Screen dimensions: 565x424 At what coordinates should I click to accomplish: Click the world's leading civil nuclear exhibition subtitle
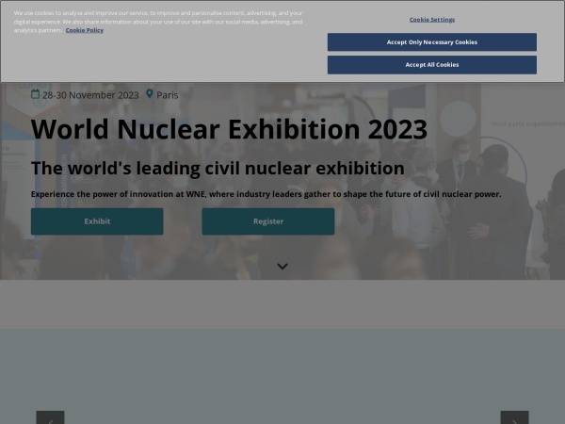click(218, 168)
